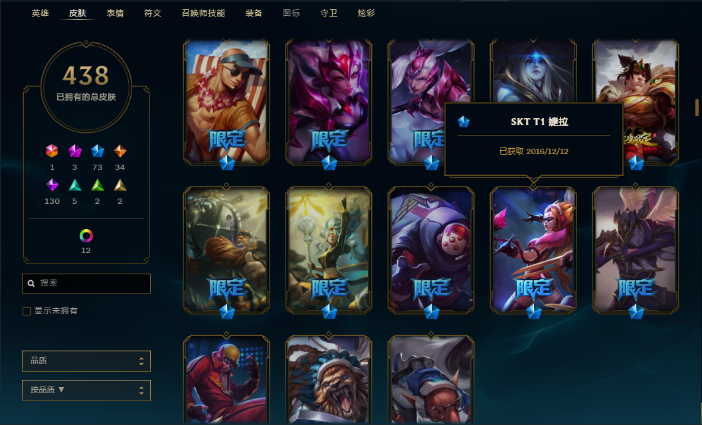This screenshot has height=425, width=702.
Task: Click the blue gem icon above count 73
Action: point(97,151)
